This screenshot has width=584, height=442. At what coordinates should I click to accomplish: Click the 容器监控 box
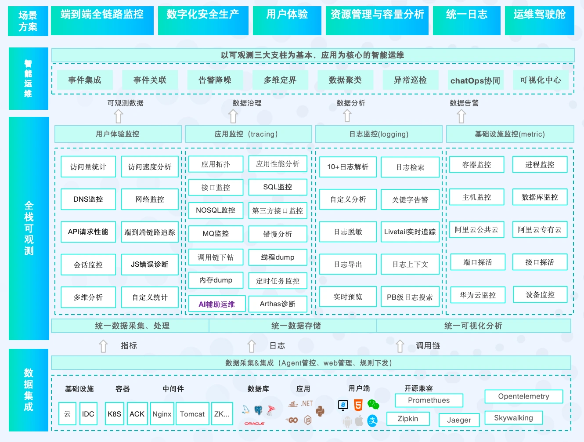[x=477, y=165]
